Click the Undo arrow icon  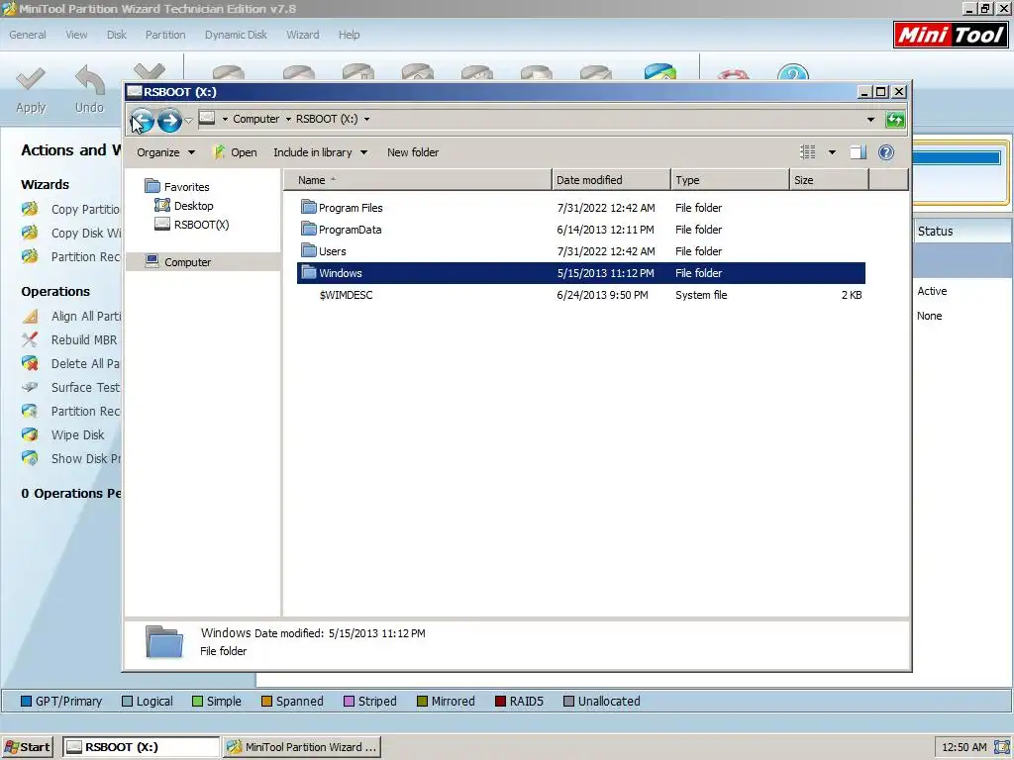pos(90,79)
